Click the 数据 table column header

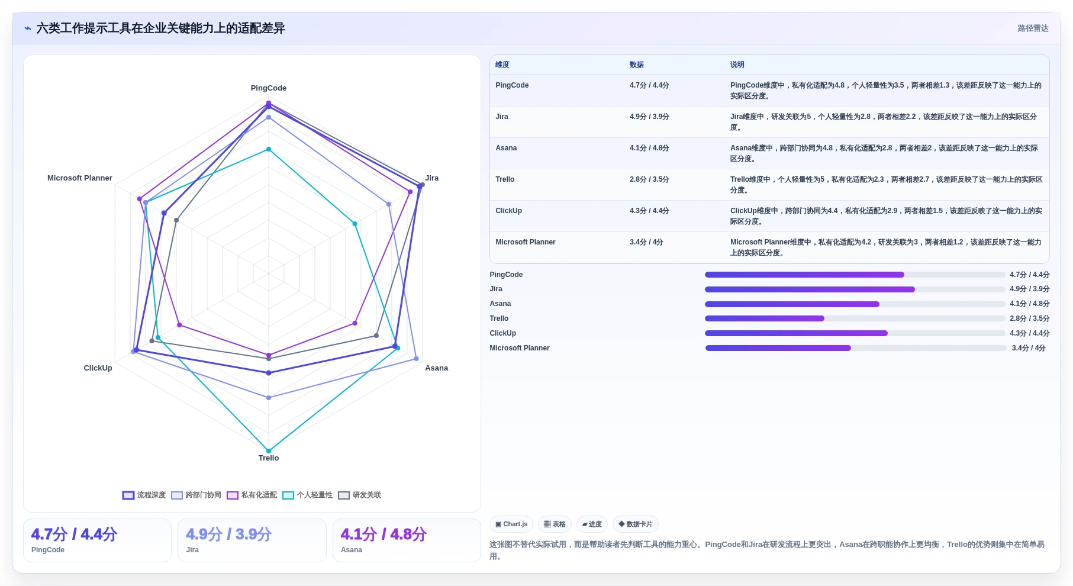pos(637,65)
